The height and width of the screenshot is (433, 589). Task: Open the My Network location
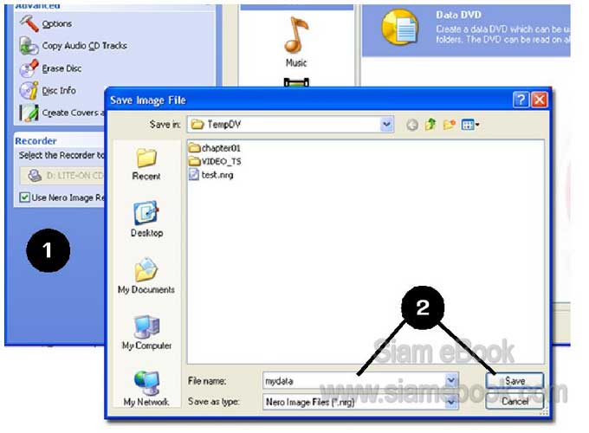coord(146,388)
